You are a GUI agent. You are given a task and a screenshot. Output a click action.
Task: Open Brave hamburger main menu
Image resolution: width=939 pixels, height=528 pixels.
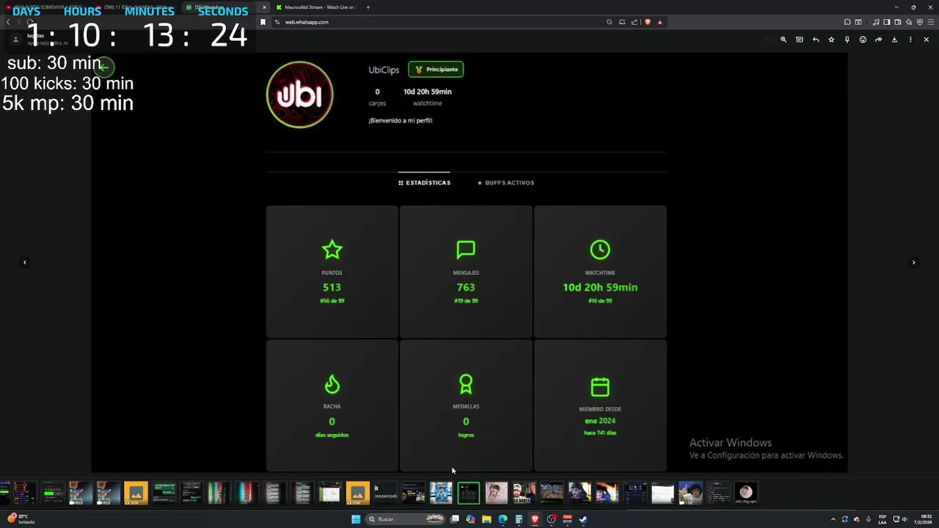tap(931, 22)
